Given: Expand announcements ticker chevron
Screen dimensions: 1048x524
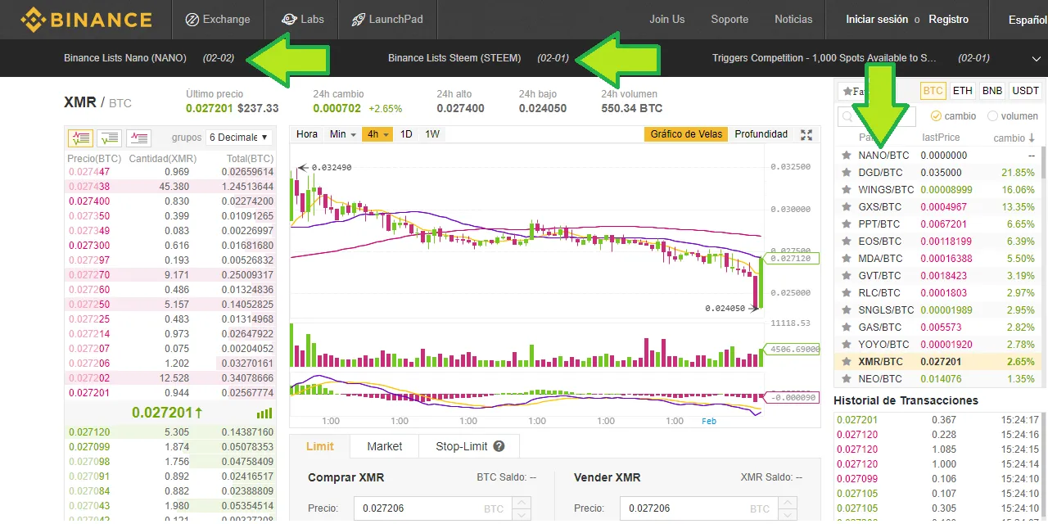Looking at the screenshot, I should coord(1036,58).
